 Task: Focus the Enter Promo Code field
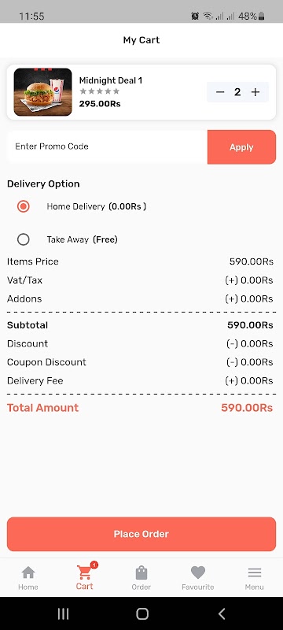[x=107, y=146]
